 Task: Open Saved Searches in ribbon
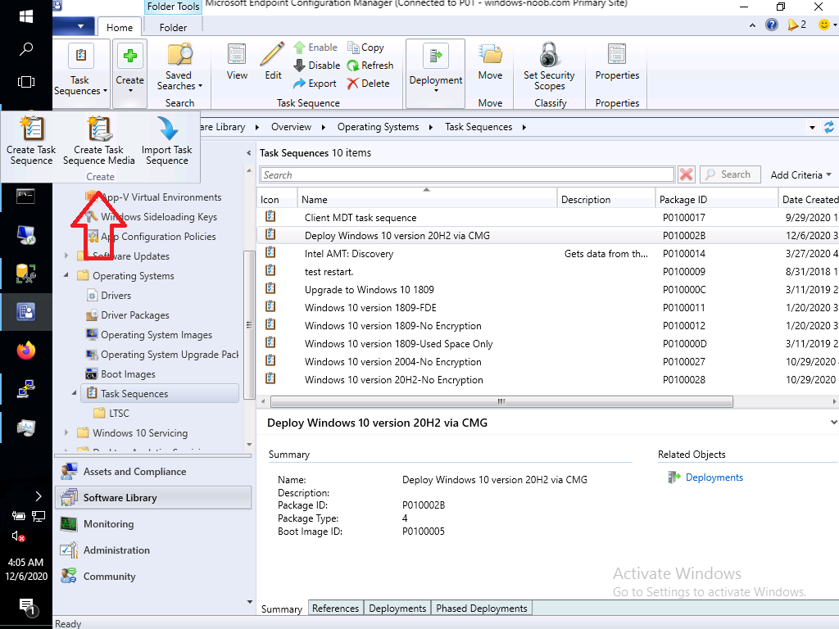pos(179,69)
